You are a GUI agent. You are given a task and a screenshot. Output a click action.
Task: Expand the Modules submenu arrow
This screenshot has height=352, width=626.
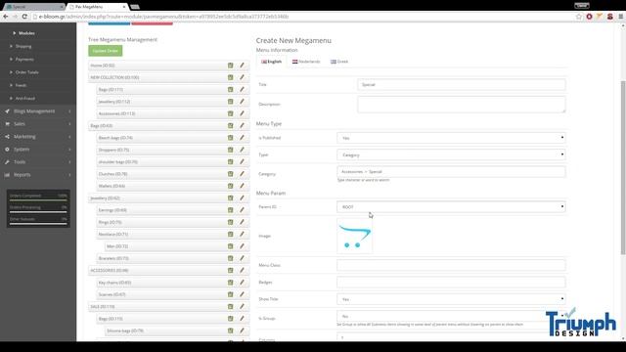point(15,33)
